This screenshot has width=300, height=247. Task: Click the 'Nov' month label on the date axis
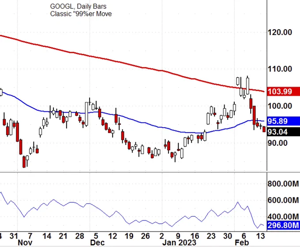point(25,243)
